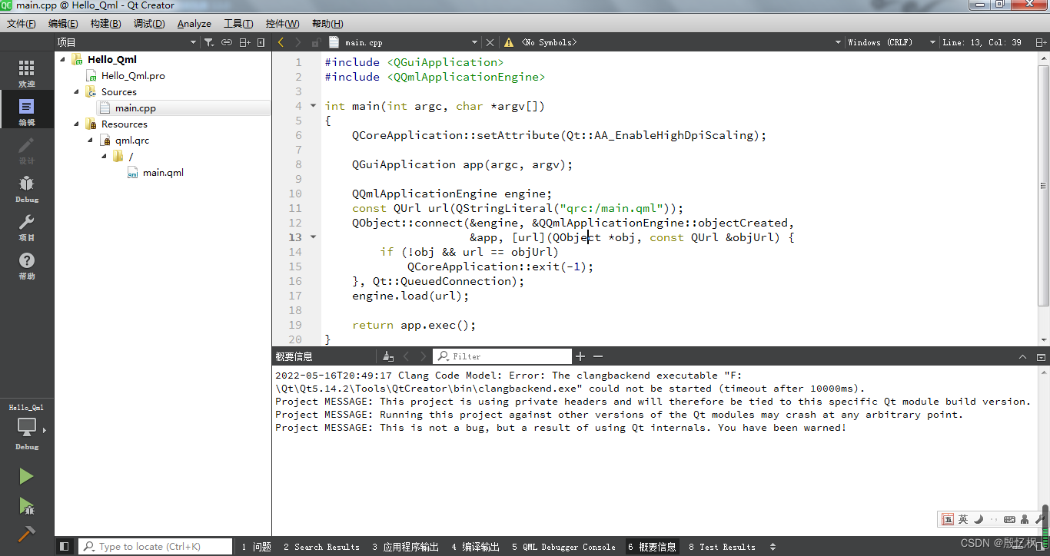
Task: Collapse the Sources folder
Action: click(77, 91)
